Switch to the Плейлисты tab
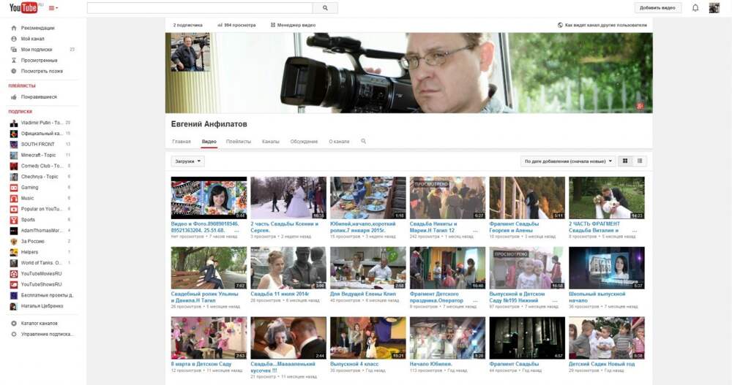 (x=239, y=141)
